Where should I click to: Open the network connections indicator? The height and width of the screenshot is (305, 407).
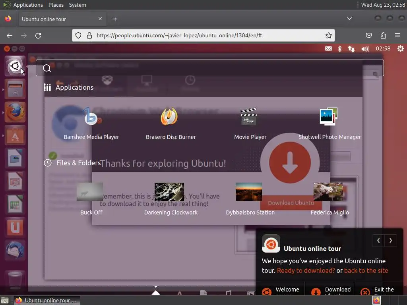351,48
